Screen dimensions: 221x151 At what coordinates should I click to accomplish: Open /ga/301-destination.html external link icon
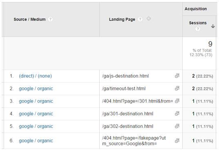click(x=177, y=114)
